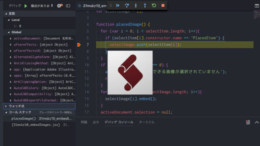Viewport: 260px width, 146px height.
Task: Stop debugging with the red square
Action: point(163,5)
